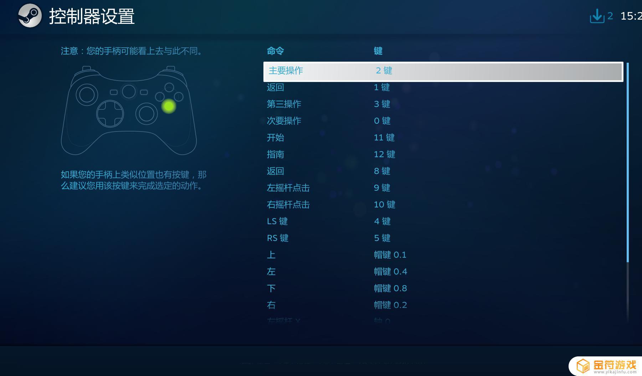Click the right face button on the controller diagram
Image resolution: width=642 pixels, height=376 pixels.
(x=179, y=97)
